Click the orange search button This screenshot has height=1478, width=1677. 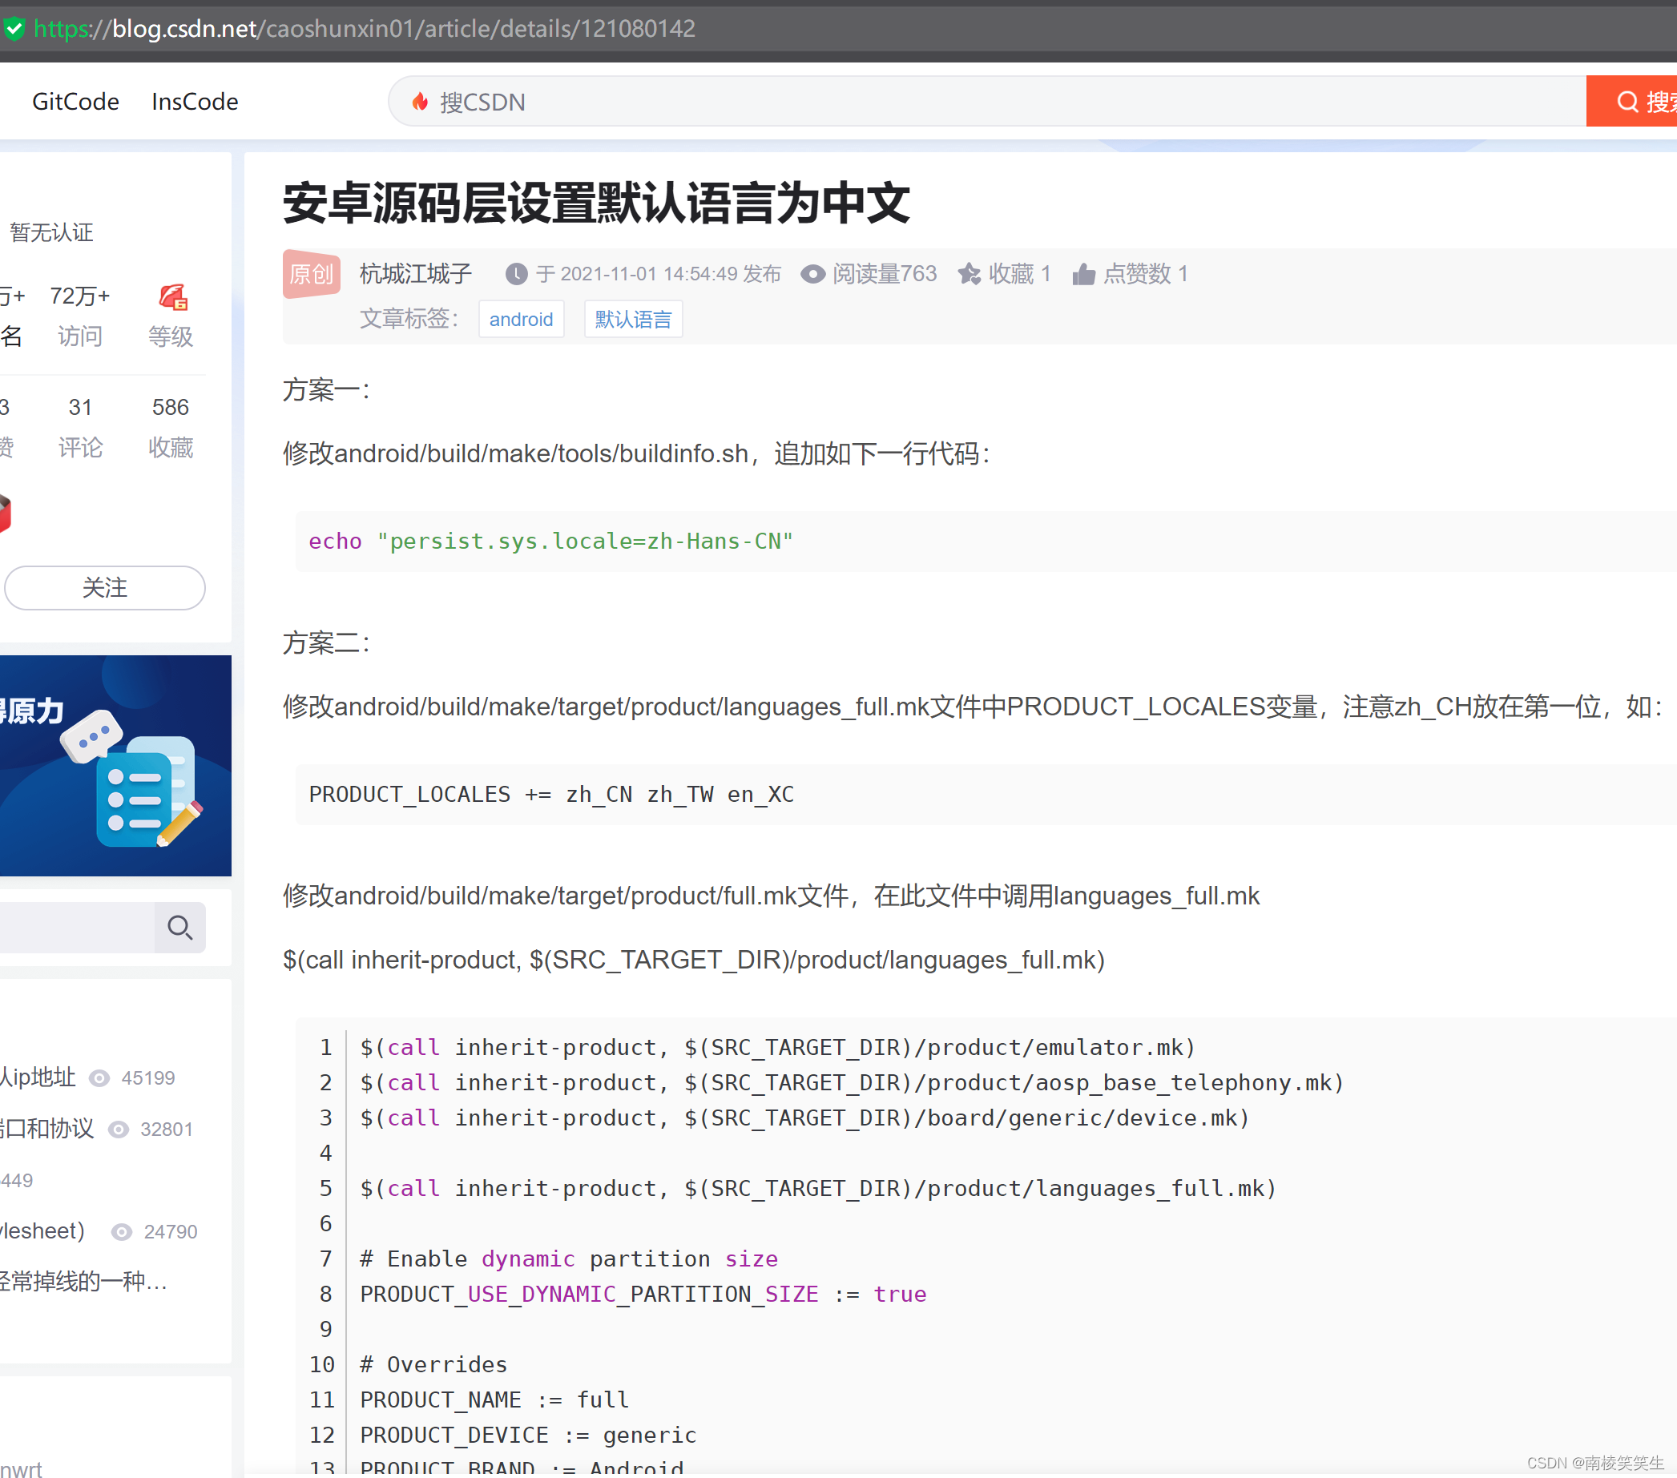pos(1633,102)
